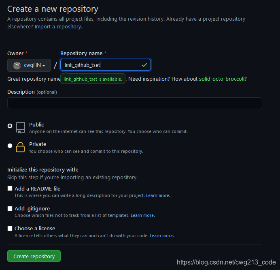Open Learn more link for README
The height and width of the screenshot is (270, 280).
[x=158, y=195]
